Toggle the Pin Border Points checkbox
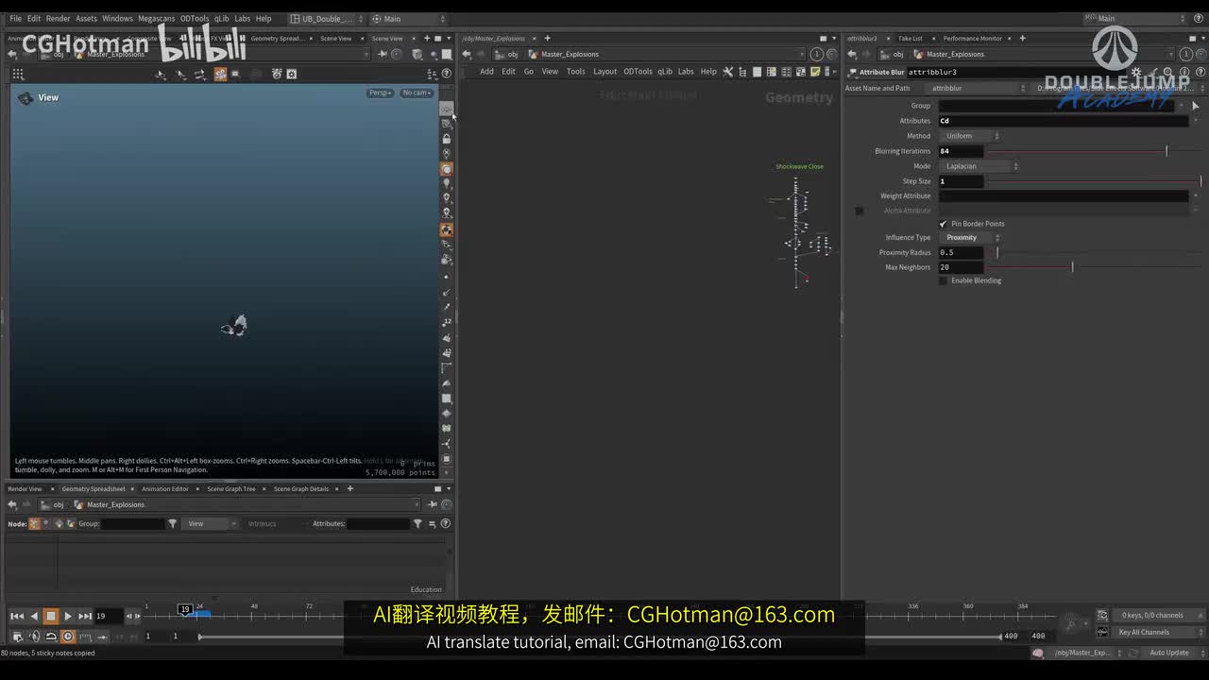The image size is (1209, 680). (x=943, y=224)
